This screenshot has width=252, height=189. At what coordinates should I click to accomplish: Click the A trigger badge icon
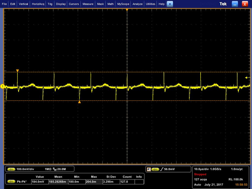coord(149,169)
